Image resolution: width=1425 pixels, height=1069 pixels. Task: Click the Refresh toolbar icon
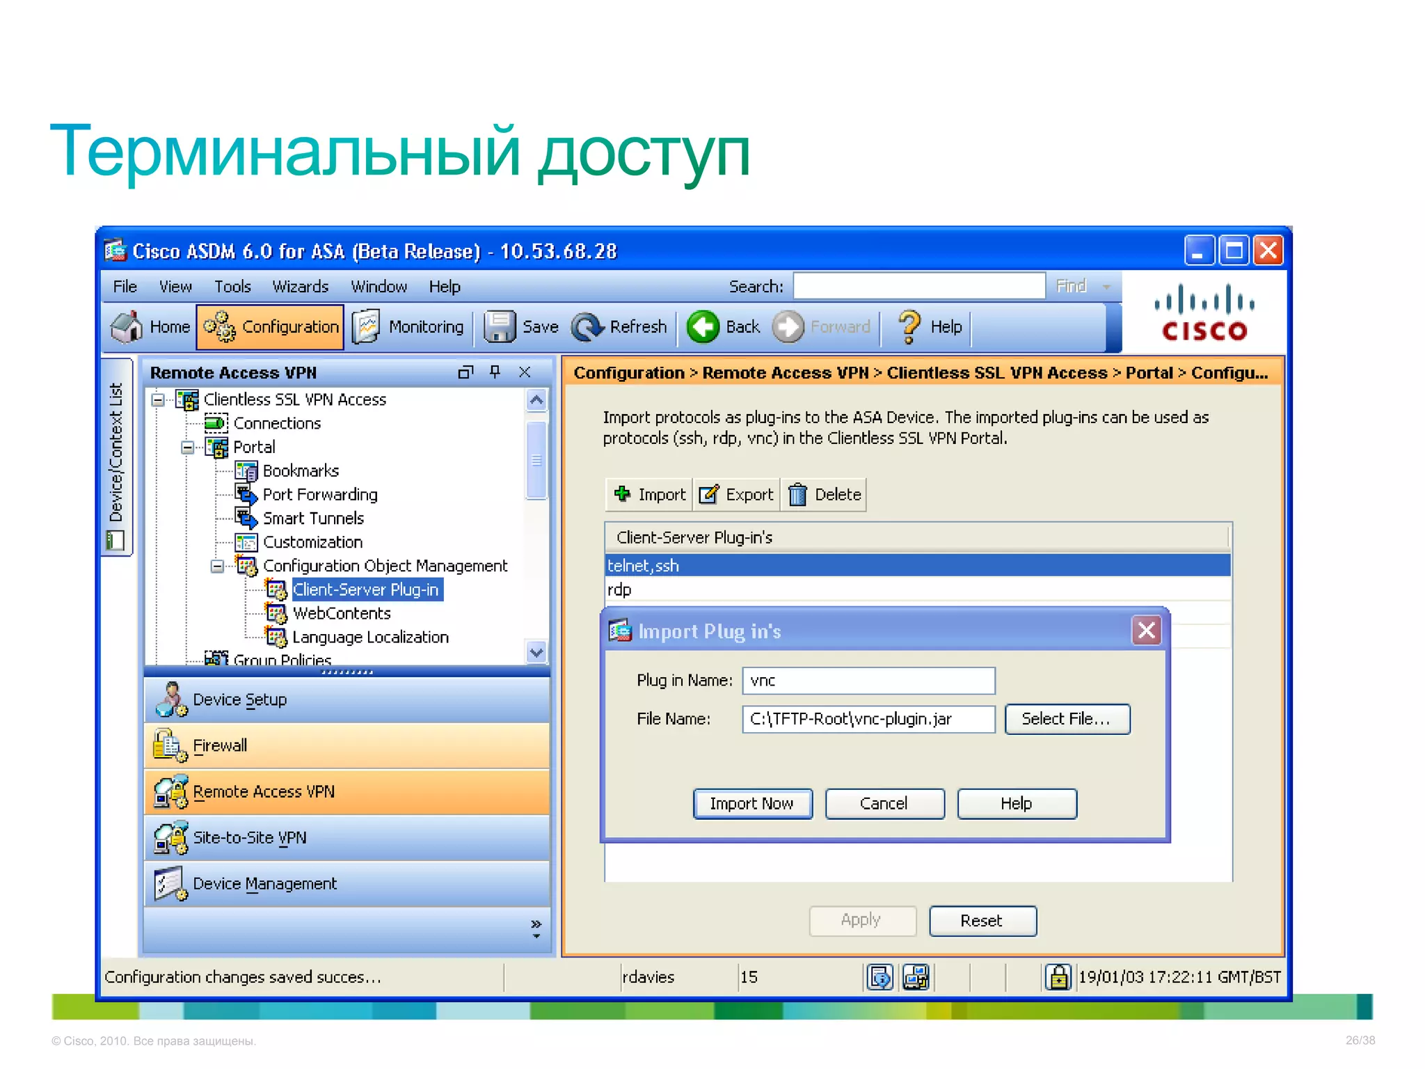[588, 326]
